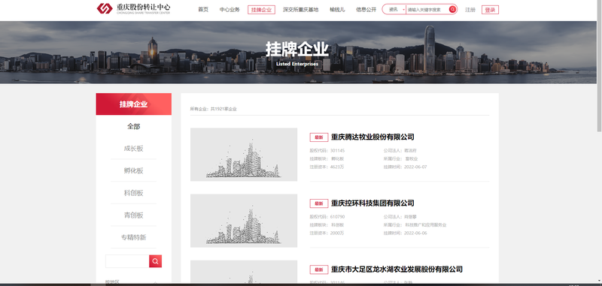Screen dimensions: 602x286
Task: Click the 注册 link
Action: pos(470,10)
